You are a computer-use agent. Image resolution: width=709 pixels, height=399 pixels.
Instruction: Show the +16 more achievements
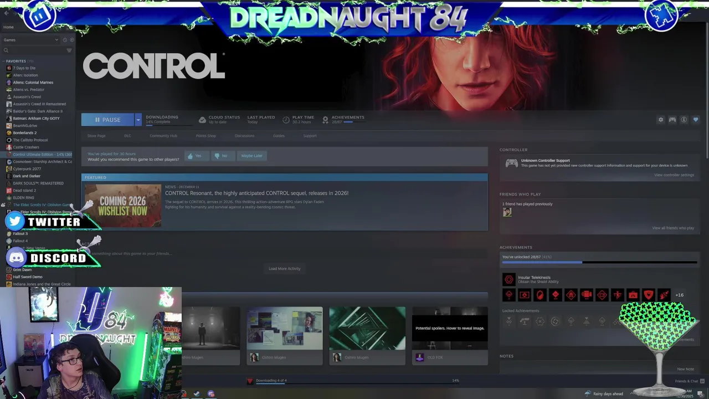(679, 295)
